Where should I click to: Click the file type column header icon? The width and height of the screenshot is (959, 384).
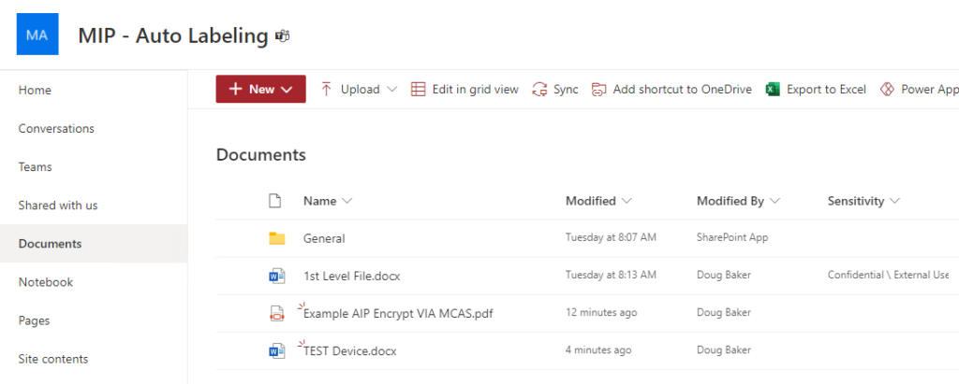275,201
